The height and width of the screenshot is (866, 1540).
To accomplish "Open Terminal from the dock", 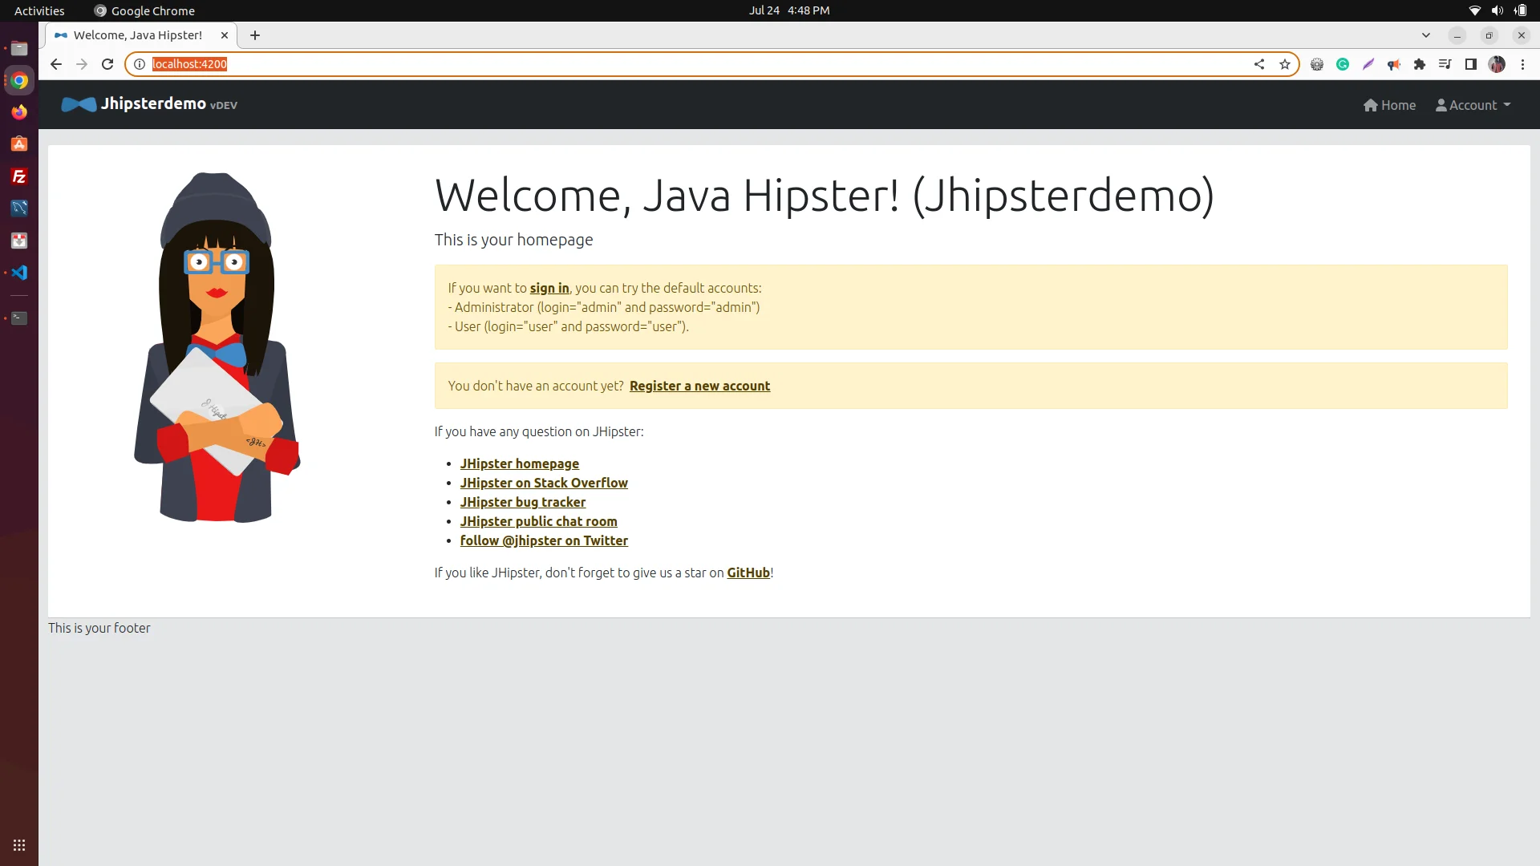I will [x=19, y=318].
